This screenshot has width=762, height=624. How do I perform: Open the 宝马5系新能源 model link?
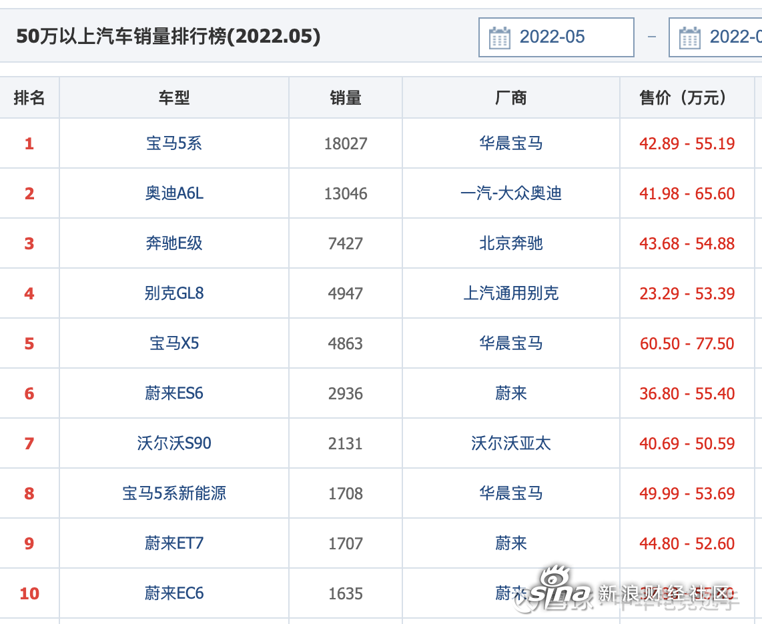pyautogui.click(x=174, y=493)
